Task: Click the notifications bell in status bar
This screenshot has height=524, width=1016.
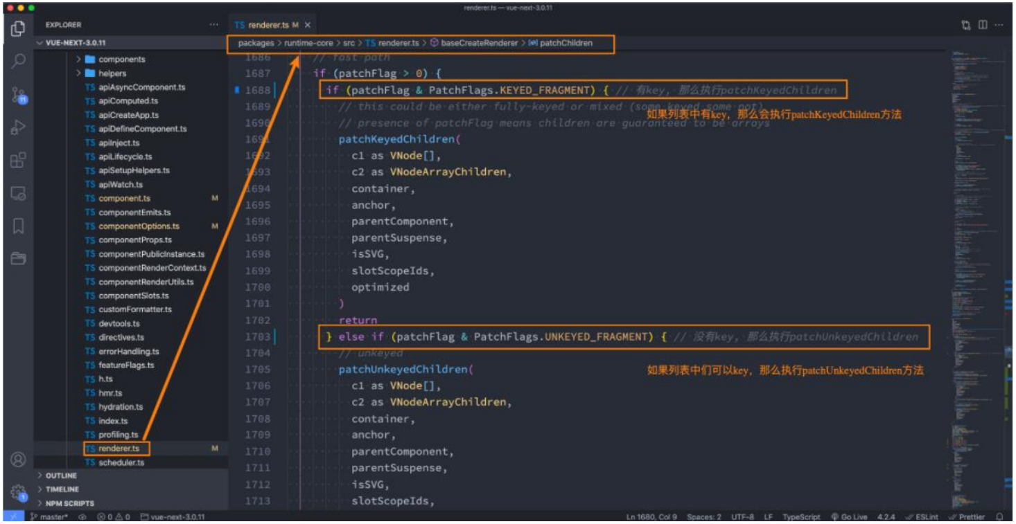Action: [999, 517]
